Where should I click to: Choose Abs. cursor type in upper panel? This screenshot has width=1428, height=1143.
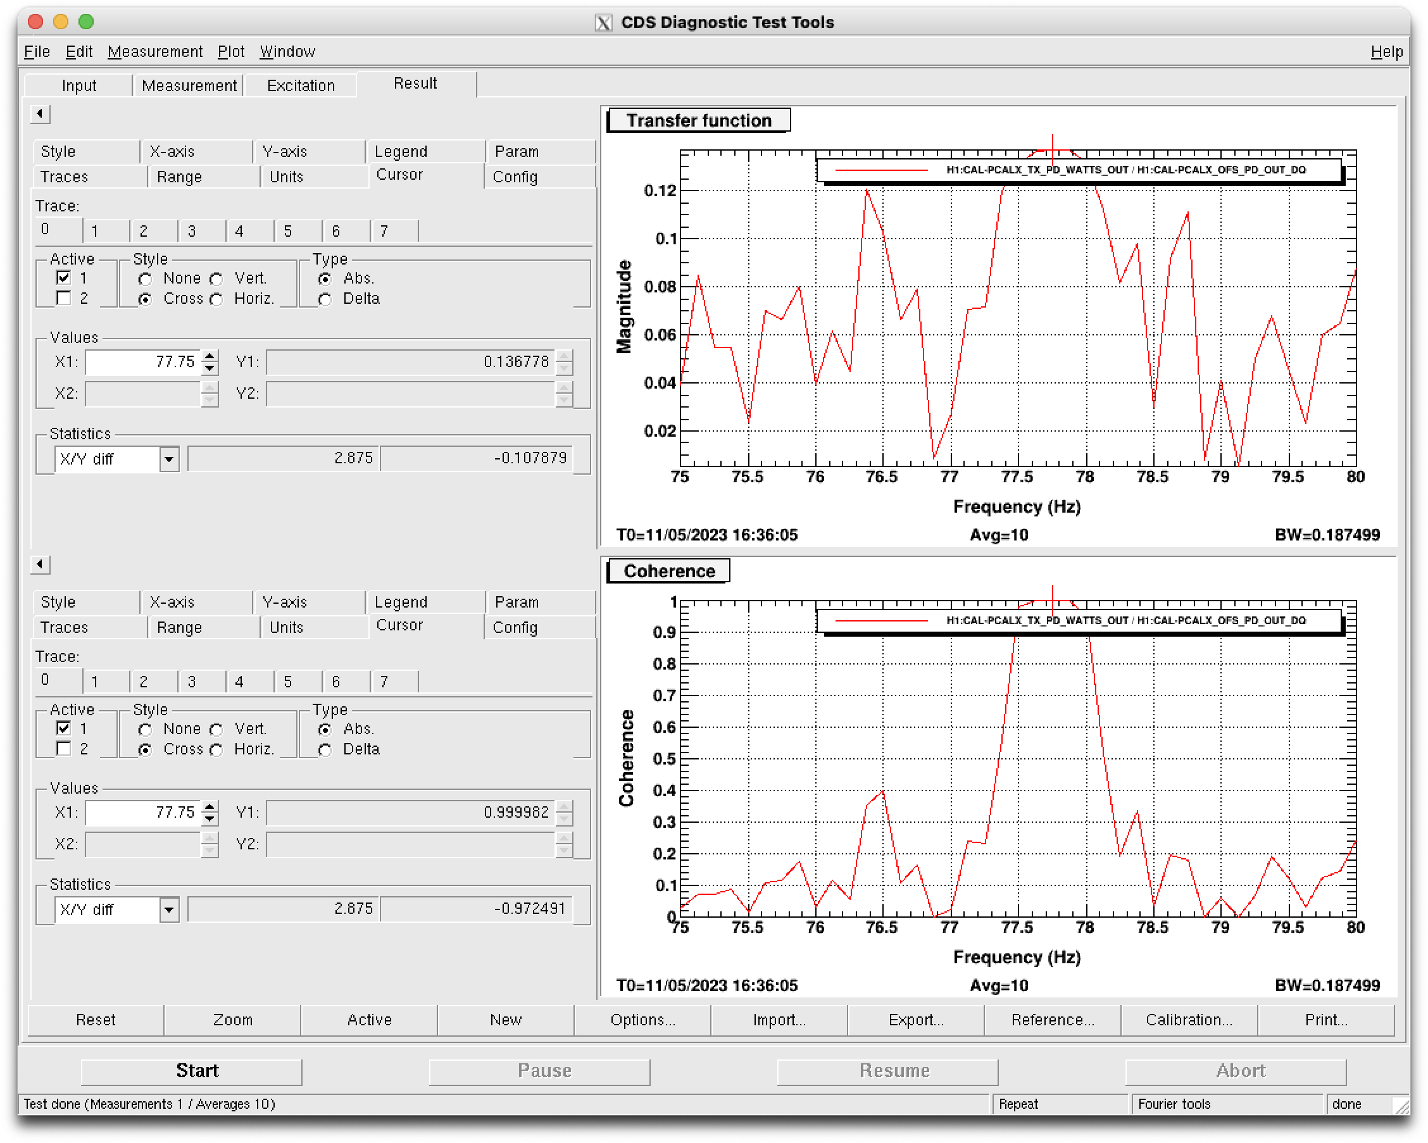tap(325, 279)
